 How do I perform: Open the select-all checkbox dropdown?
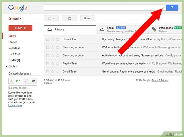click(53, 18)
